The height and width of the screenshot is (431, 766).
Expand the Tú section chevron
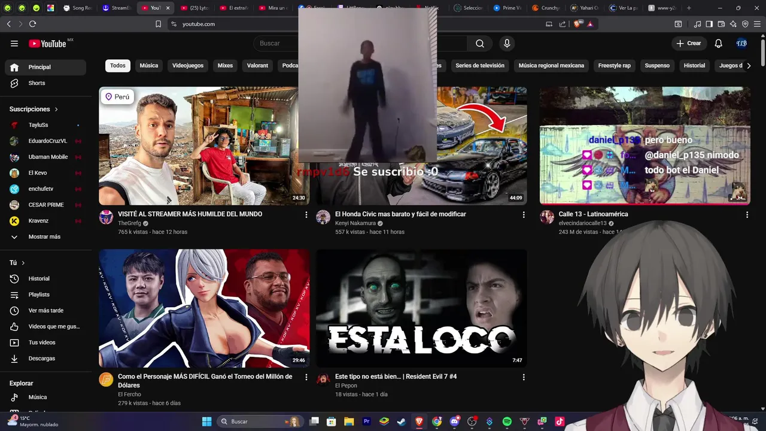23,263
